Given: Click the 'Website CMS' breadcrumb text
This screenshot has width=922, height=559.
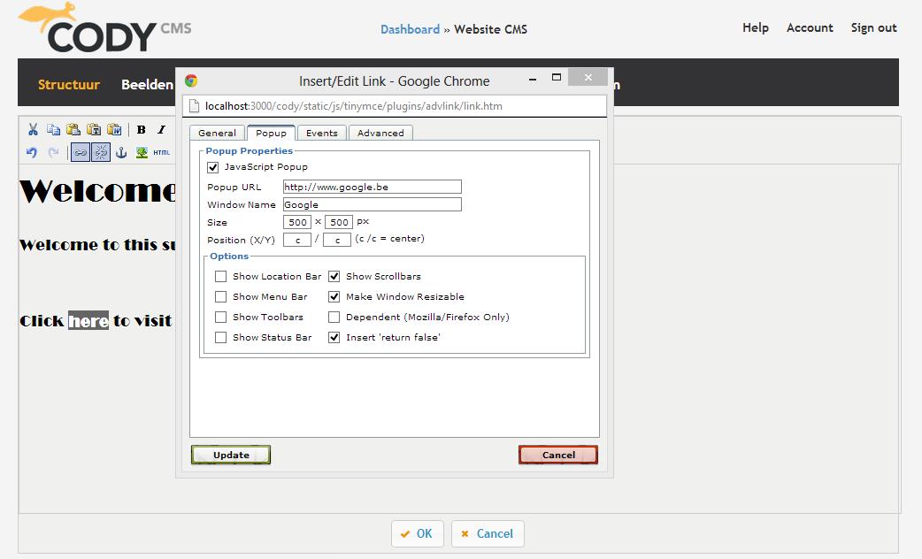Looking at the screenshot, I should pos(490,29).
